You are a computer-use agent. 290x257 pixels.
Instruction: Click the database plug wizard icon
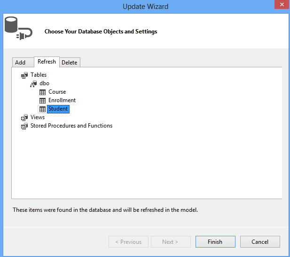point(18,29)
